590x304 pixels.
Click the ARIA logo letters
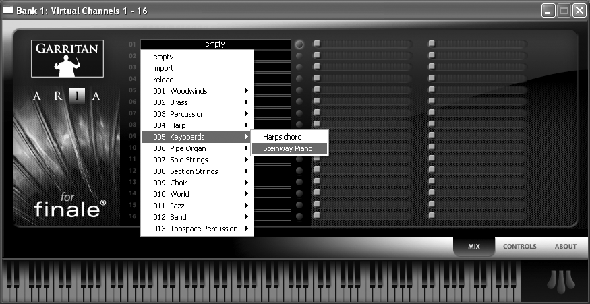(x=67, y=96)
